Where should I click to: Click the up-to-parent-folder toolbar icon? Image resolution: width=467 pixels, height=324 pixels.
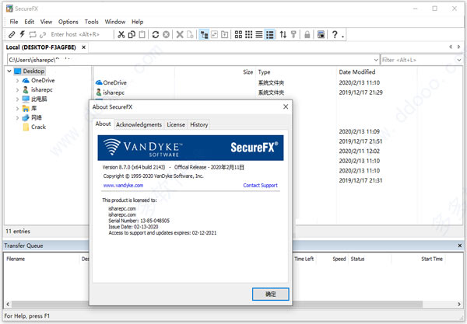pyautogui.click(x=225, y=34)
